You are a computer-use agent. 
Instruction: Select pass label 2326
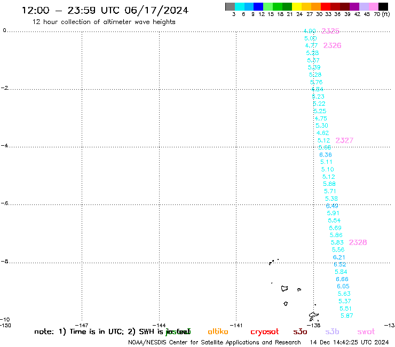(x=332, y=45)
